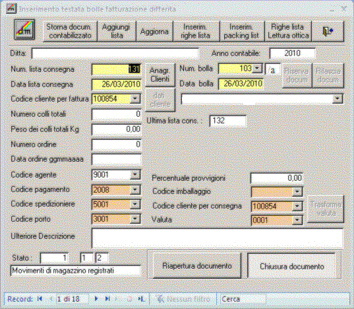The width and height of the screenshot is (354, 309).
Task: Click the Trasforma valuta button
Action: point(326,209)
